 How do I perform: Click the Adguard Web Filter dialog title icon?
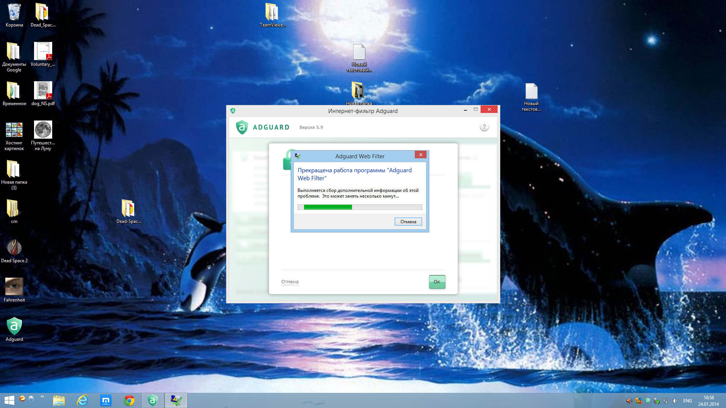(298, 156)
